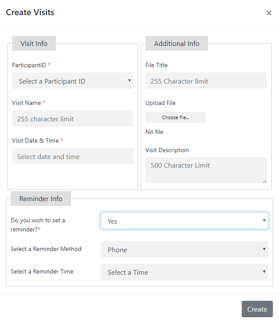This screenshot has height=322, width=279.
Task: Click the Upload File label
Action: pyautogui.click(x=160, y=103)
